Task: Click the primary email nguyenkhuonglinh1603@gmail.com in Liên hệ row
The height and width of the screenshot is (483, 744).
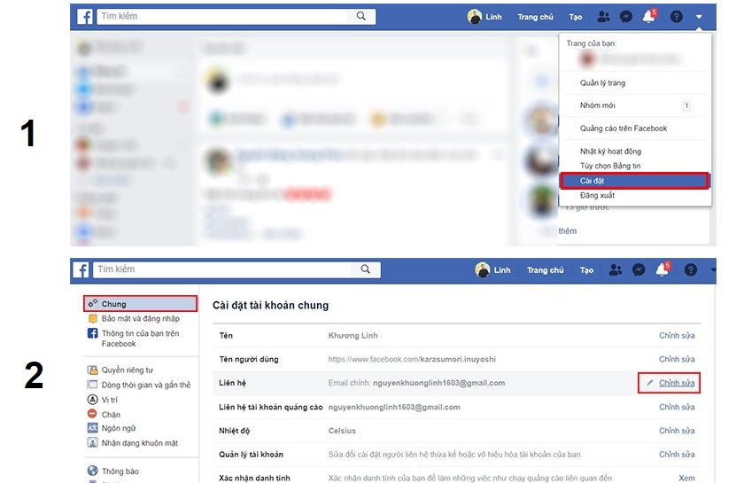Action: 439,383
